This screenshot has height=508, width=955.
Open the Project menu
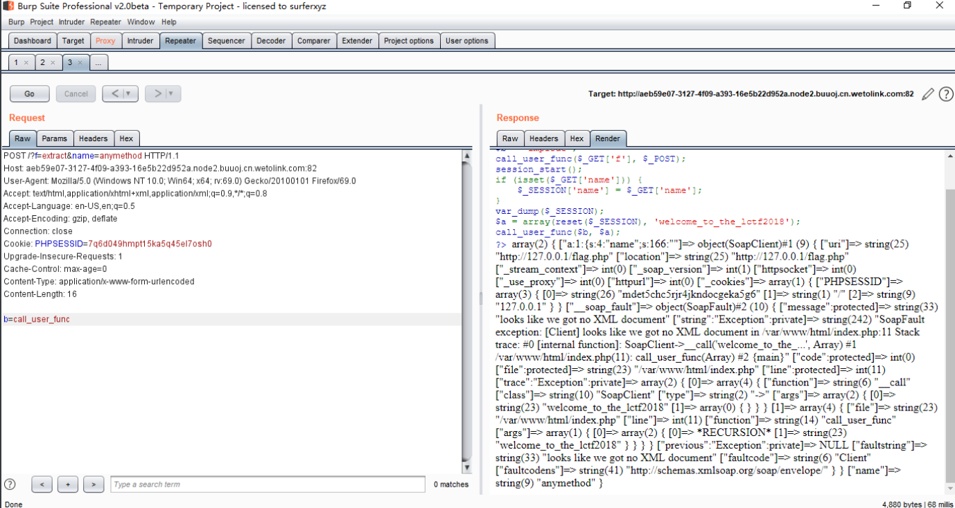(42, 22)
